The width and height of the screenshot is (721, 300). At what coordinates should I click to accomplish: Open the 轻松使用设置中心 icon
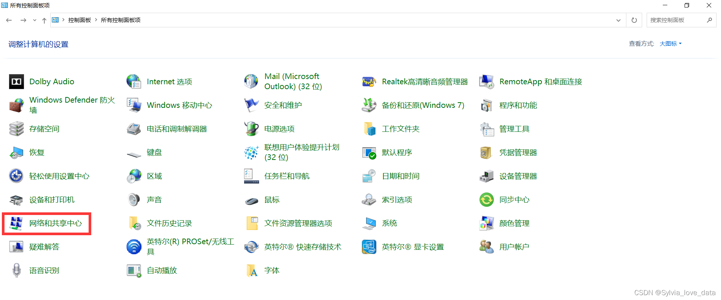pyautogui.click(x=17, y=176)
